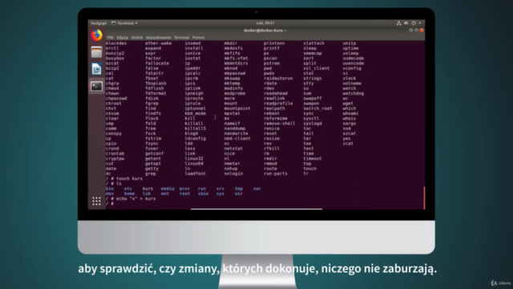Close the terminal with the orange button
The height and width of the screenshot is (289, 513).
[422, 31]
